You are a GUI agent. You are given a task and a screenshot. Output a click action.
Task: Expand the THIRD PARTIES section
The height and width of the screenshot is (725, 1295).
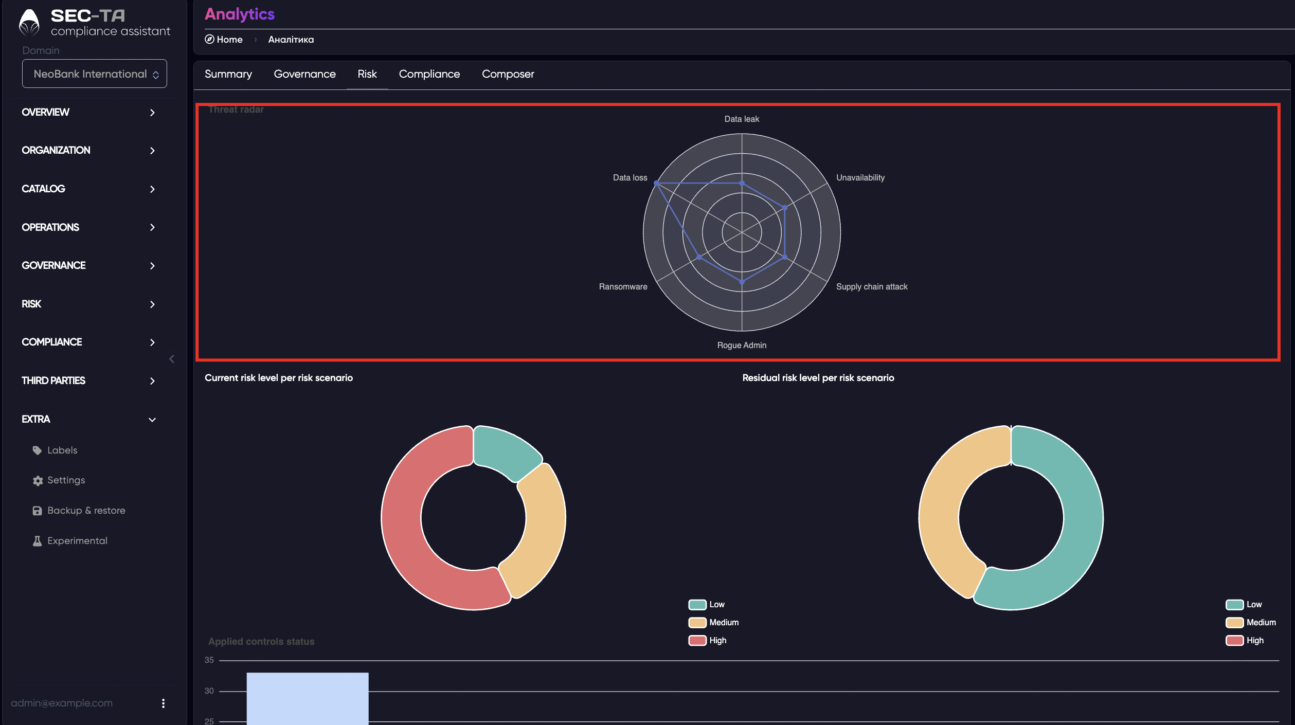pyautogui.click(x=88, y=380)
